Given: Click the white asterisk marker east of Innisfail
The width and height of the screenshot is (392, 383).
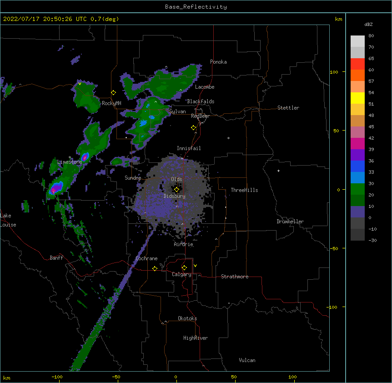Looking at the screenshot, I should 228,138.
